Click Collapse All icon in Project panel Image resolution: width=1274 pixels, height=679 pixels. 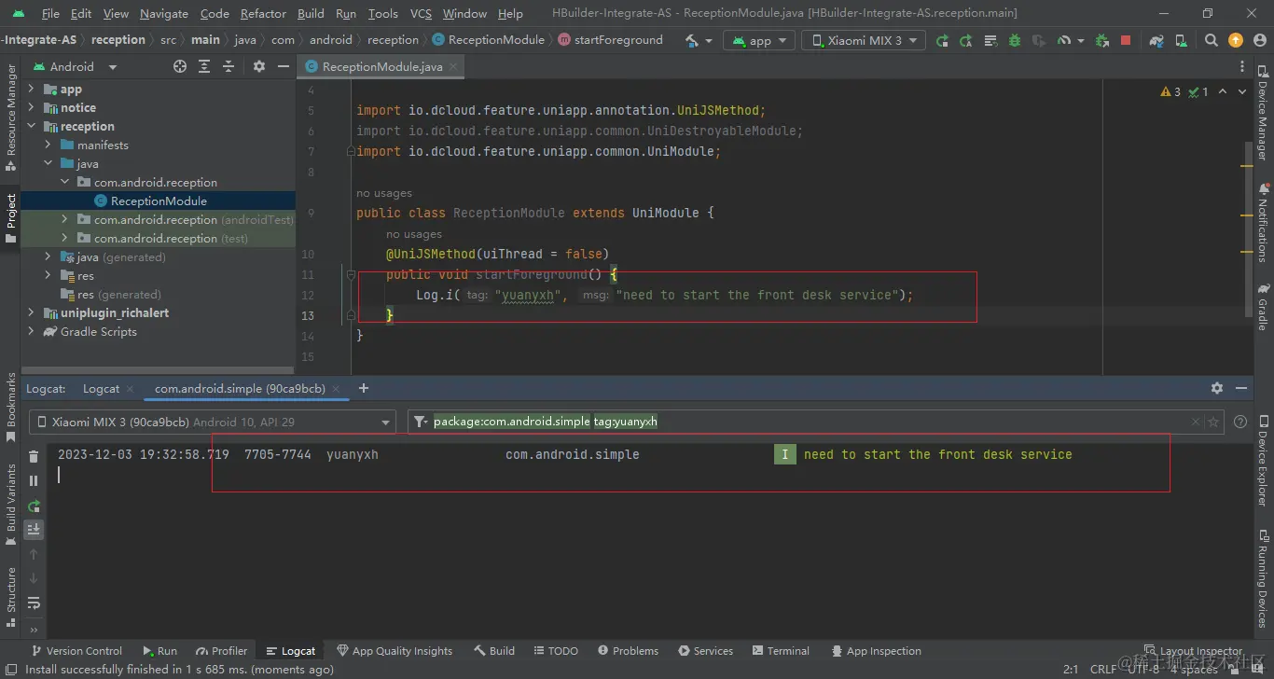(x=228, y=66)
